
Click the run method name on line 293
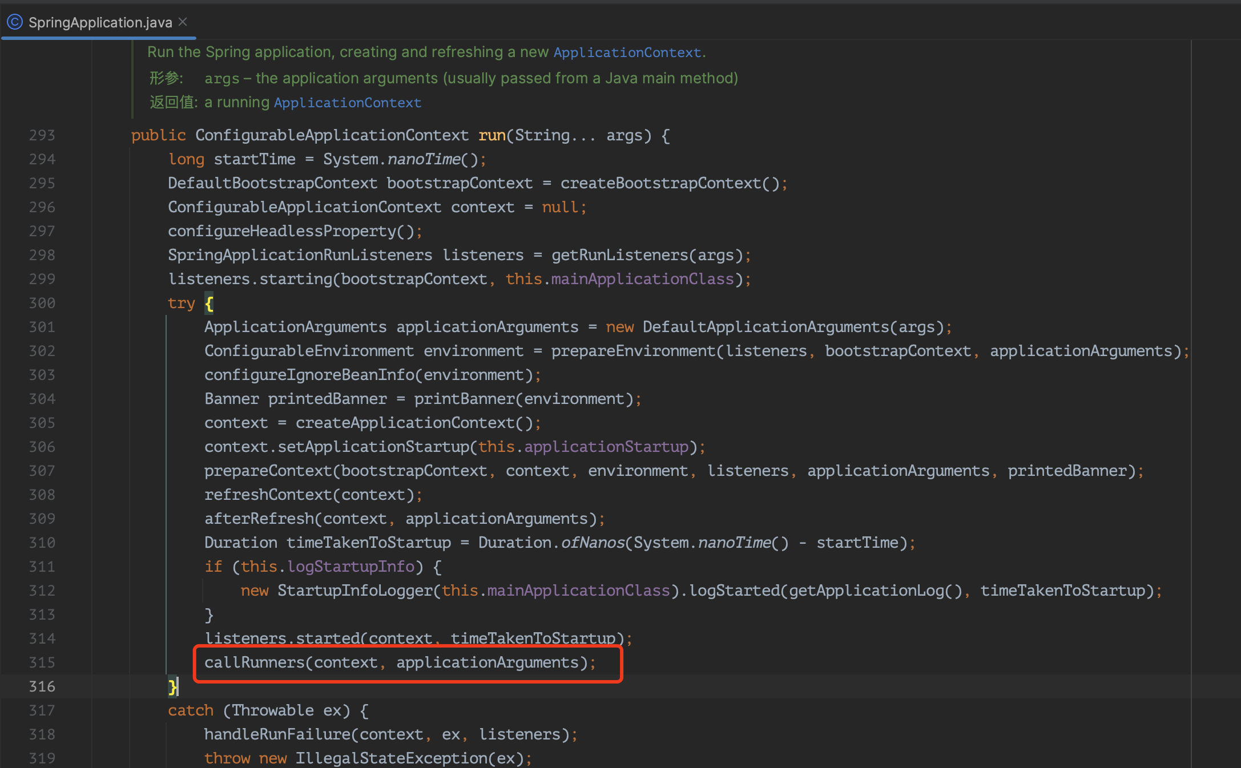coord(492,135)
